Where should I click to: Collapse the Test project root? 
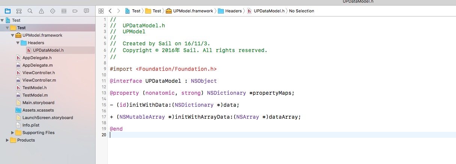tap(3, 20)
